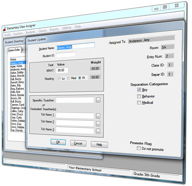Select Dalton, Debbie in student list
The height and width of the screenshot is (186, 192).
coord(18,121)
